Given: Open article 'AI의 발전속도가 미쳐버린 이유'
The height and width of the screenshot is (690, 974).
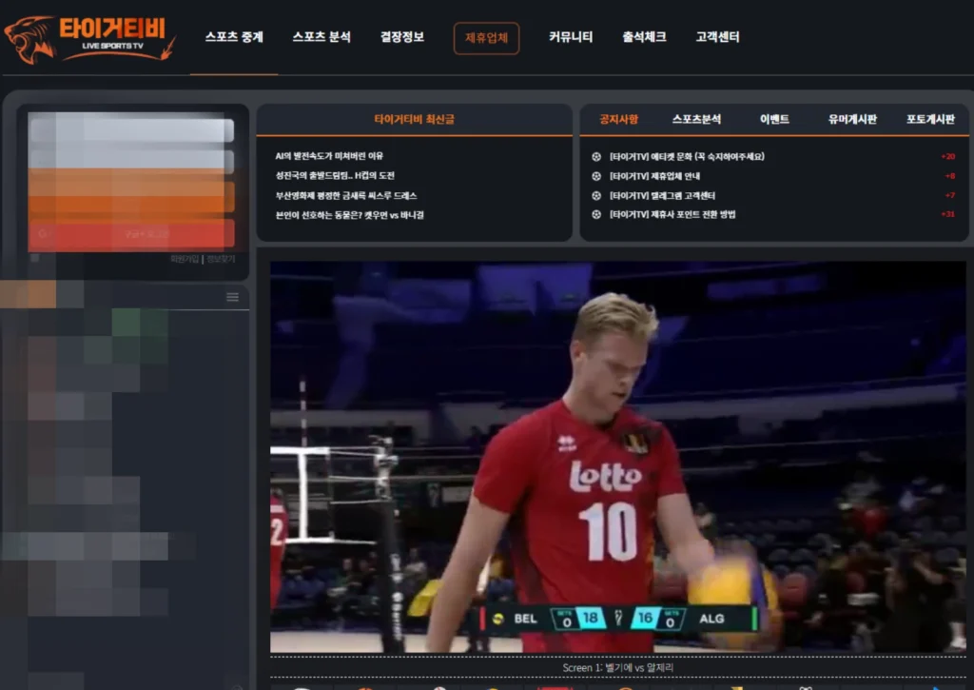Looking at the screenshot, I should coord(329,156).
